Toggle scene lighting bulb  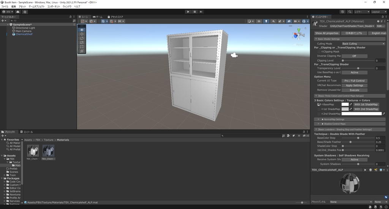point(266,21)
